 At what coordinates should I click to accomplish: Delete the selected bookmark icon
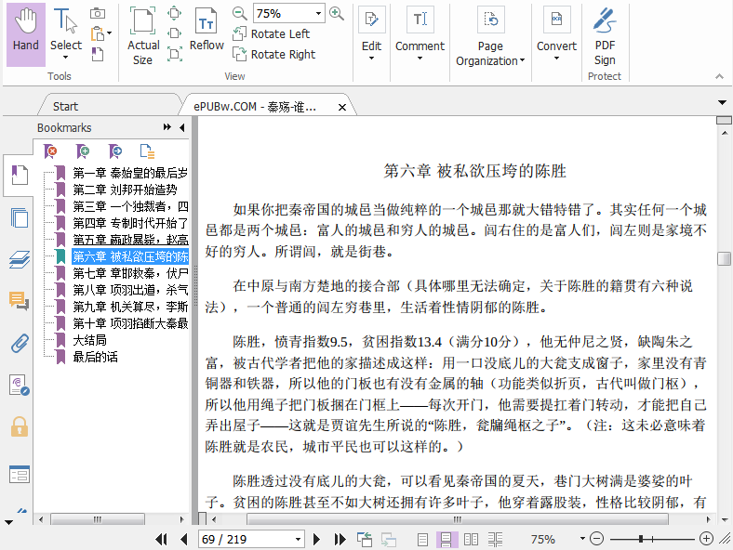point(50,151)
